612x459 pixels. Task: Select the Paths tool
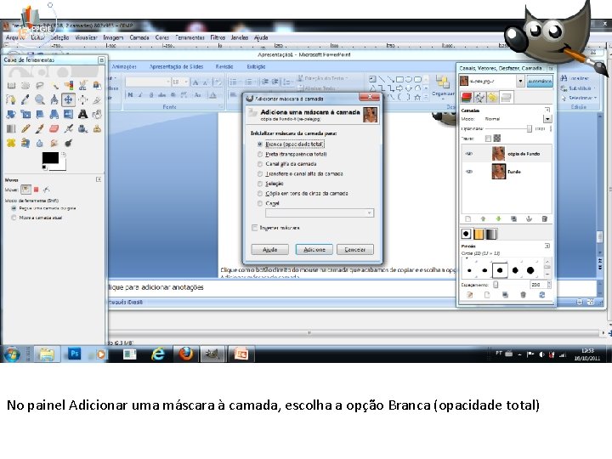pos(11,100)
